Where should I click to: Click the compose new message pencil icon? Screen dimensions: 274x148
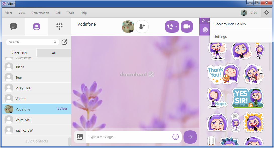(64, 42)
